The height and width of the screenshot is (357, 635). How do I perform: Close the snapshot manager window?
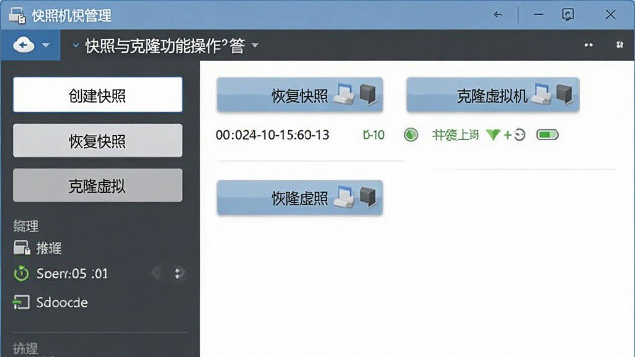[x=610, y=15]
